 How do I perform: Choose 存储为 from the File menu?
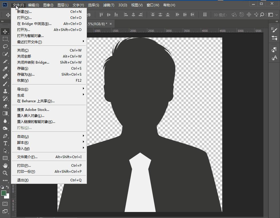point(26,74)
